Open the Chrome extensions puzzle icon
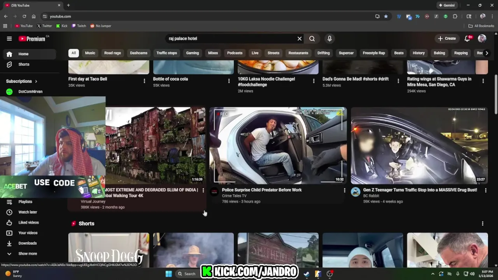The height and width of the screenshot is (280, 498). [455, 16]
